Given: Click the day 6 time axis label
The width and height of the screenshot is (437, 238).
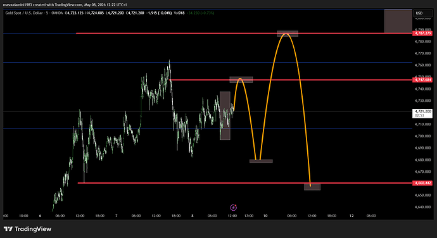Looking at the screenshot, I should 40,216.
